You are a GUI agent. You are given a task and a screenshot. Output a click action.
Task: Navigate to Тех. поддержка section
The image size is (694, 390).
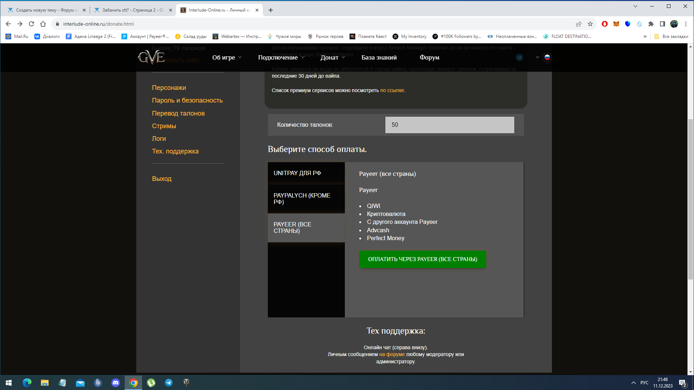point(175,151)
